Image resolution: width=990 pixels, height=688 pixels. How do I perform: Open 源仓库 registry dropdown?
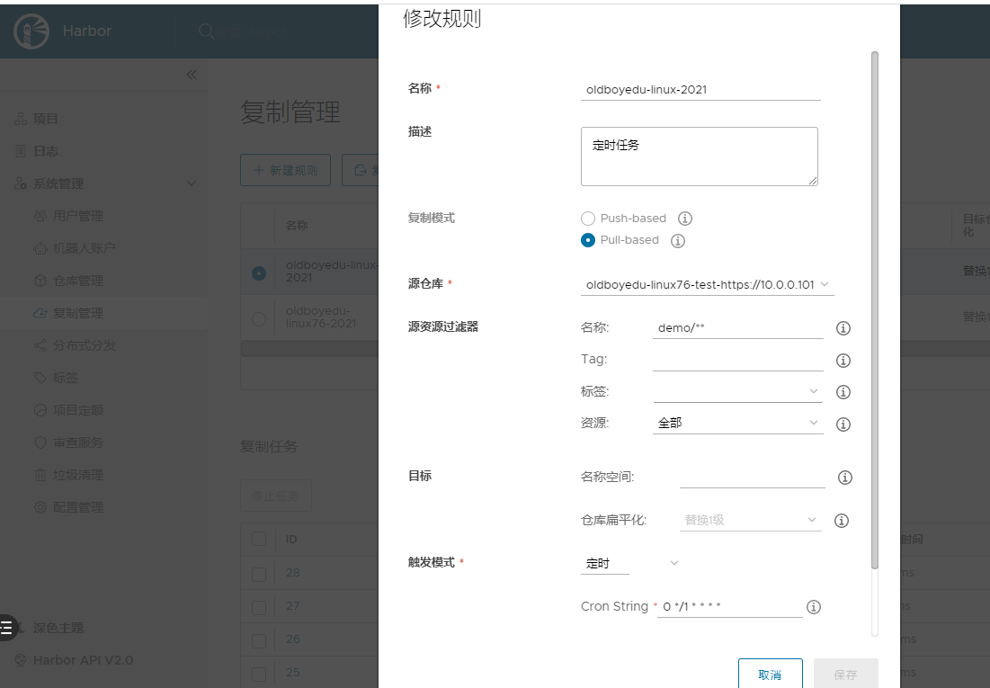click(707, 284)
